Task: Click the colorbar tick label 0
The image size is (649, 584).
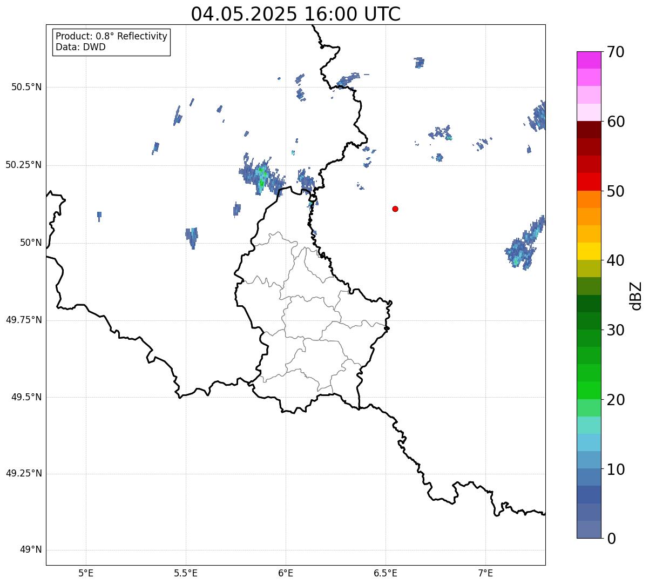Action: pos(611,539)
